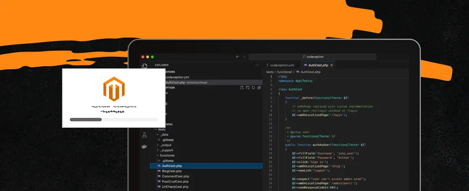Expand the _output folder
469x191 pixels.
tap(158, 145)
